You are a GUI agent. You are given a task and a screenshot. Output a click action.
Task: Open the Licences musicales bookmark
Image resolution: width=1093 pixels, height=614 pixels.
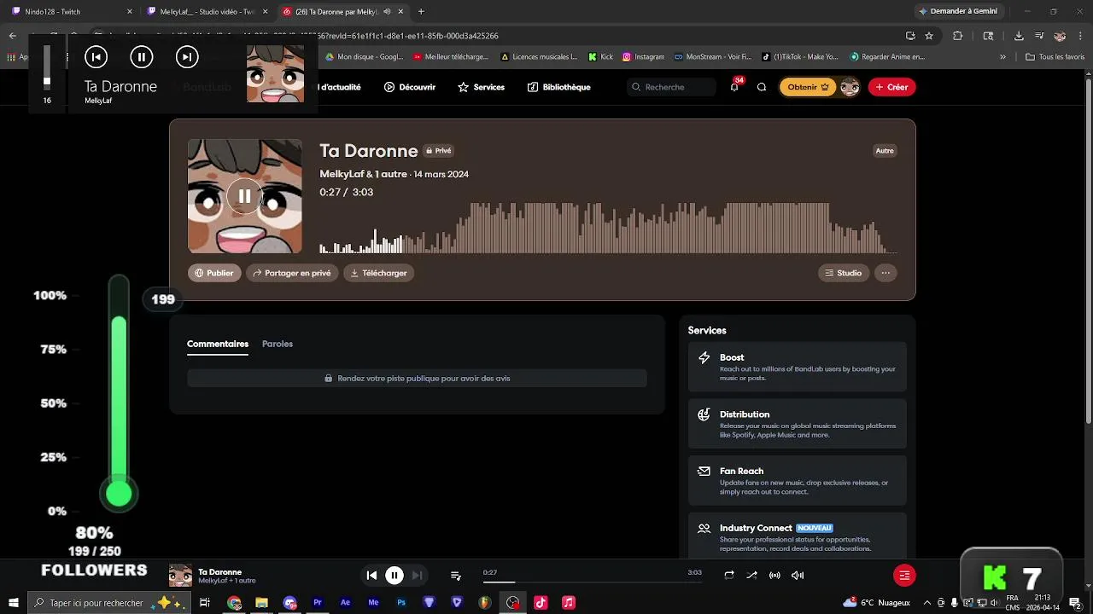[x=539, y=57]
